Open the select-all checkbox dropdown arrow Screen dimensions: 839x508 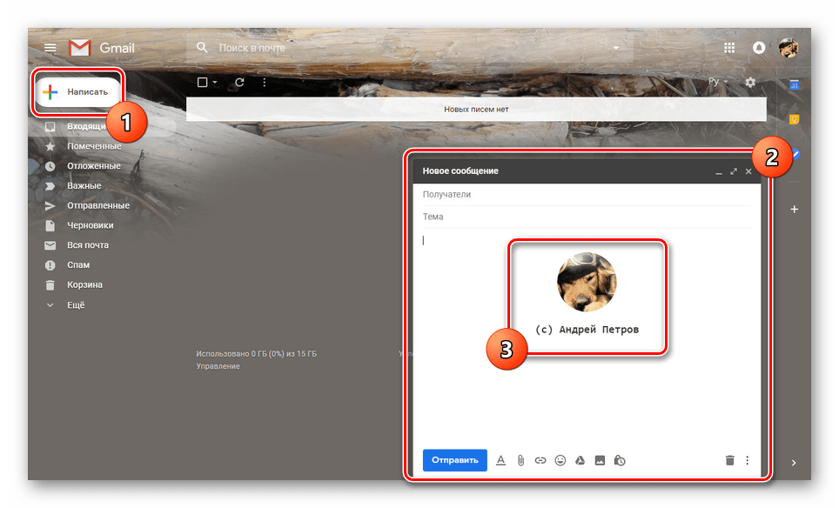215,83
